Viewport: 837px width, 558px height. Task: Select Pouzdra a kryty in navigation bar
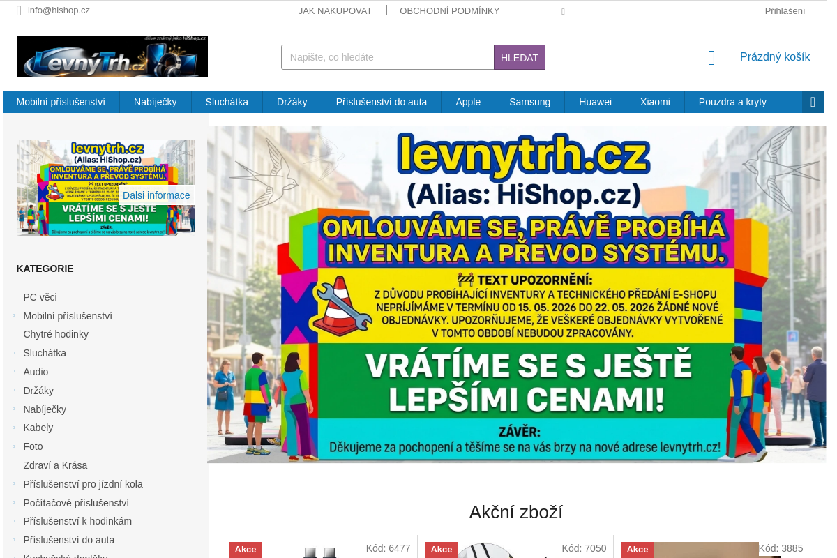pos(732,102)
